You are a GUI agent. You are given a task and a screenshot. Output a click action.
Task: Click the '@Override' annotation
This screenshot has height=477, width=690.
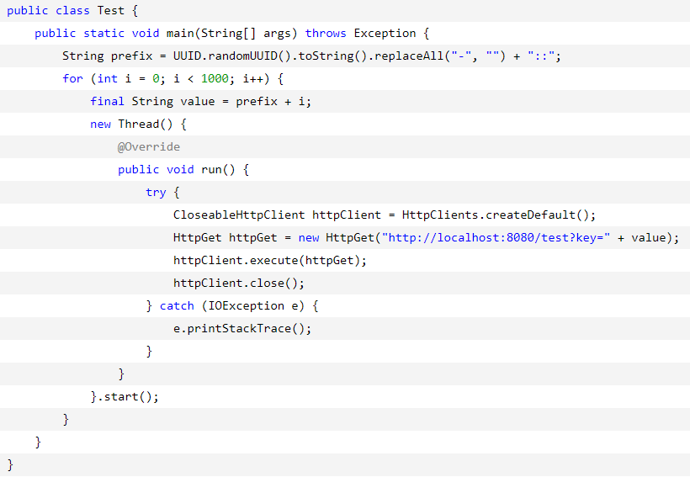click(x=149, y=147)
